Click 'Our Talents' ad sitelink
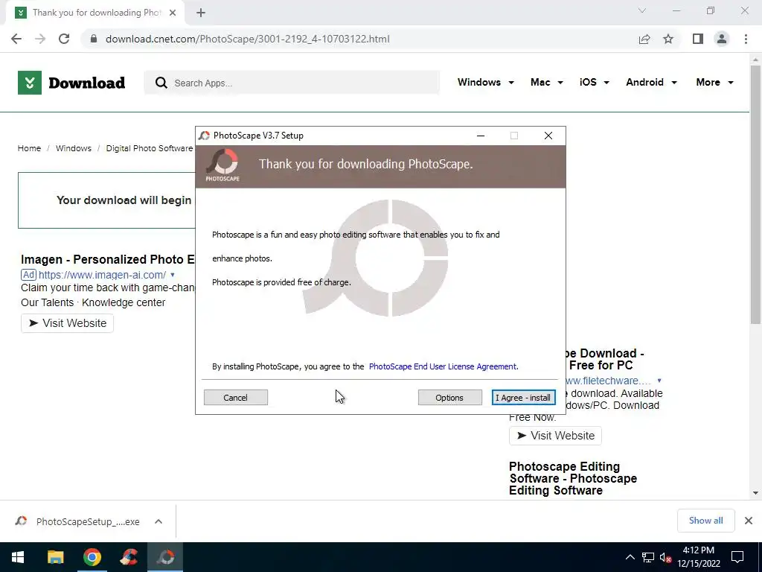762x572 pixels. pyautogui.click(x=47, y=302)
